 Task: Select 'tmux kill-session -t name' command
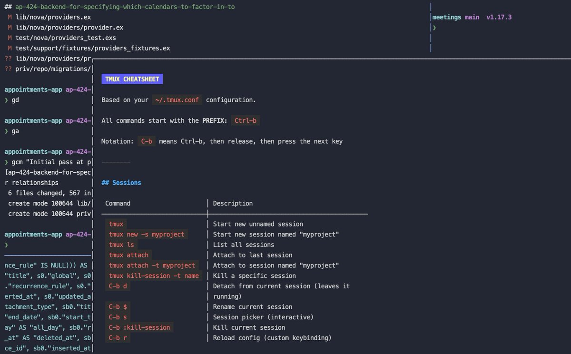[x=154, y=276]
